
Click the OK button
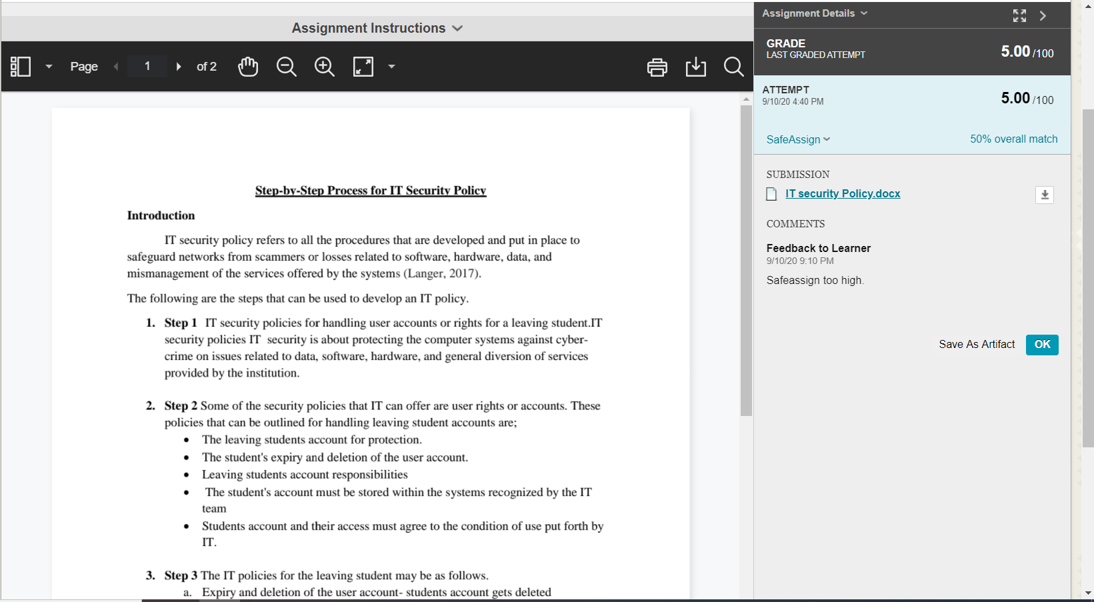(x=1042, y=345)
